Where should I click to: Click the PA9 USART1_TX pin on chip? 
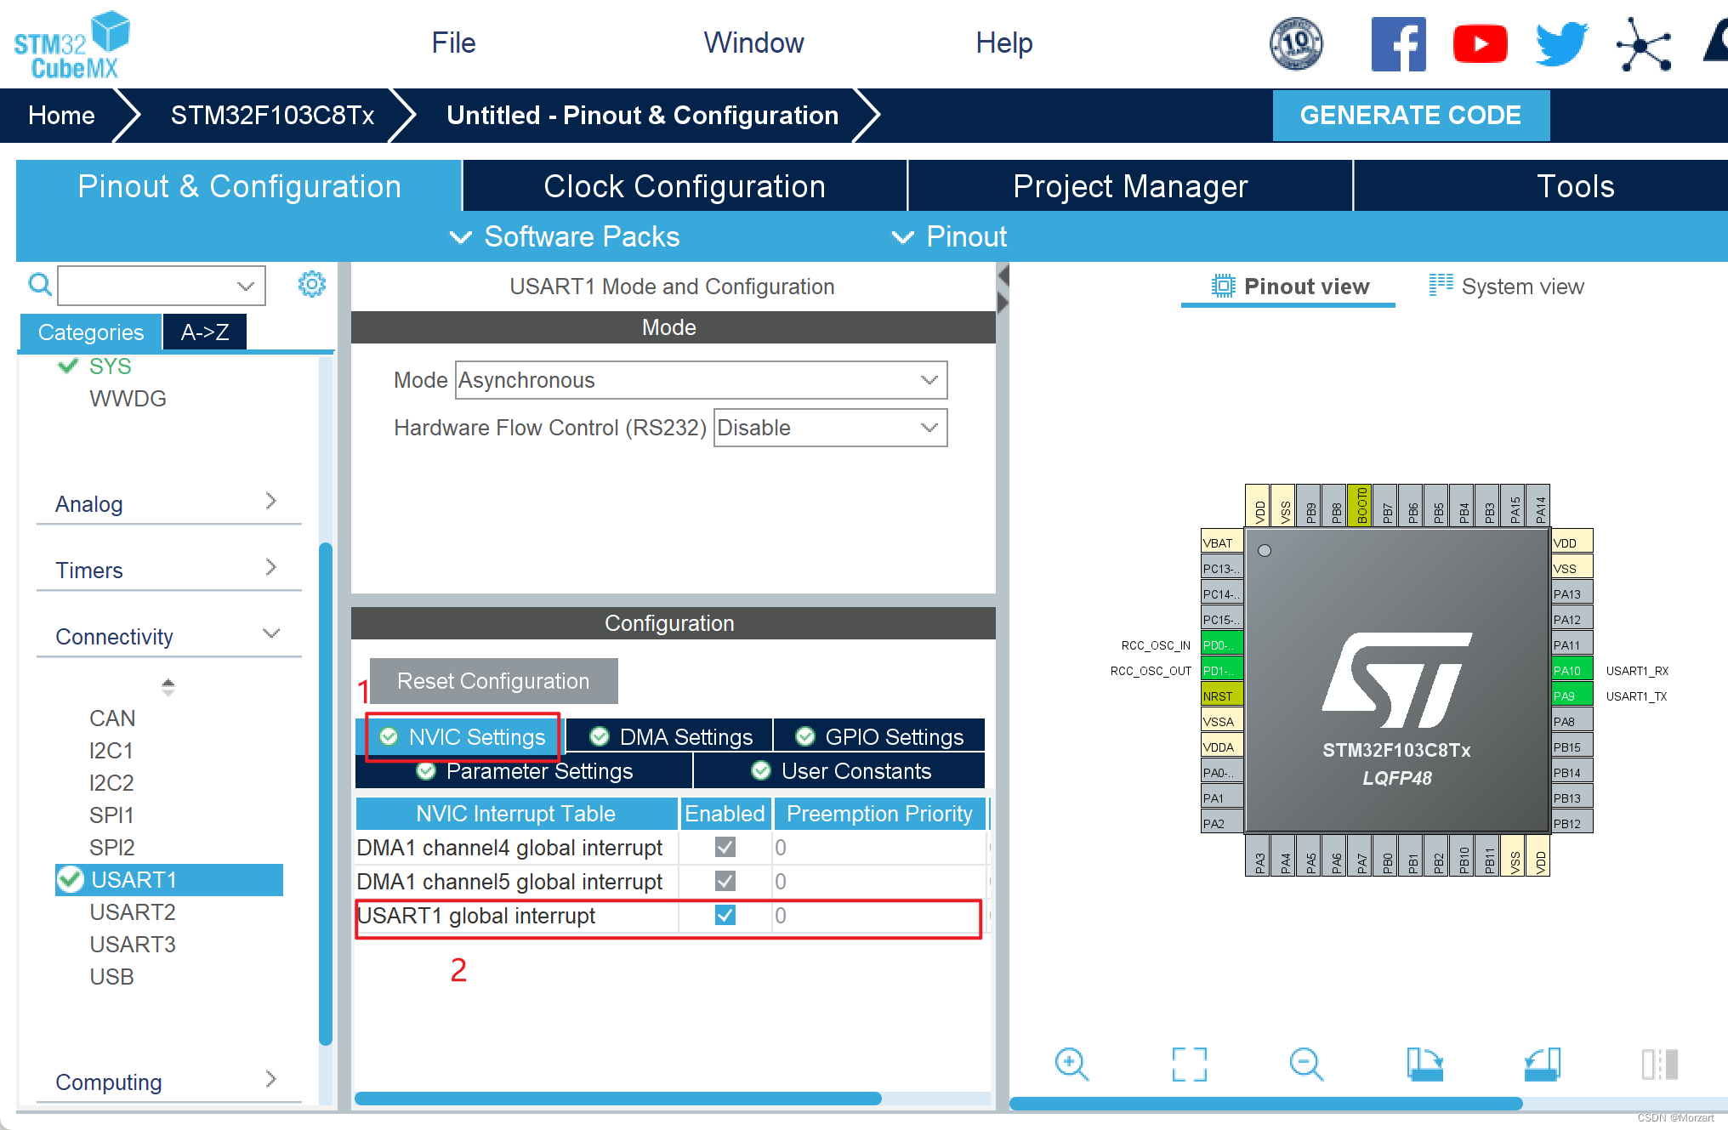1572,696
